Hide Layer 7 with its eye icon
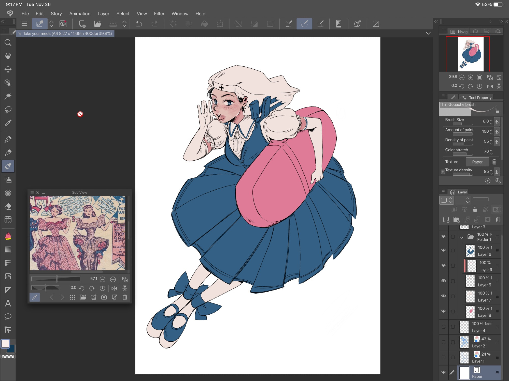Viewport: 509px width, 381px height. point(443,296)
